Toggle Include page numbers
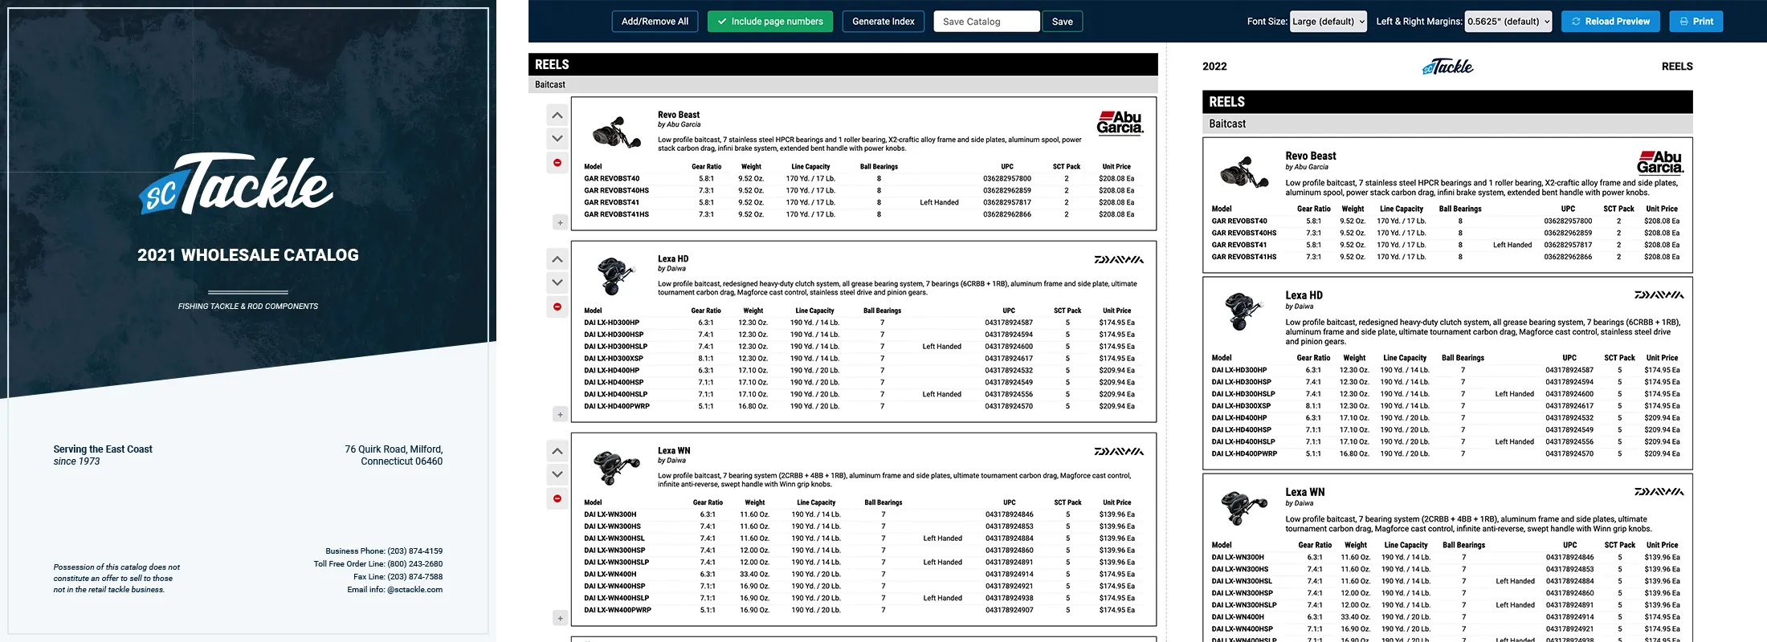Viewport: 1767px width, 642px height. point(769,22)
